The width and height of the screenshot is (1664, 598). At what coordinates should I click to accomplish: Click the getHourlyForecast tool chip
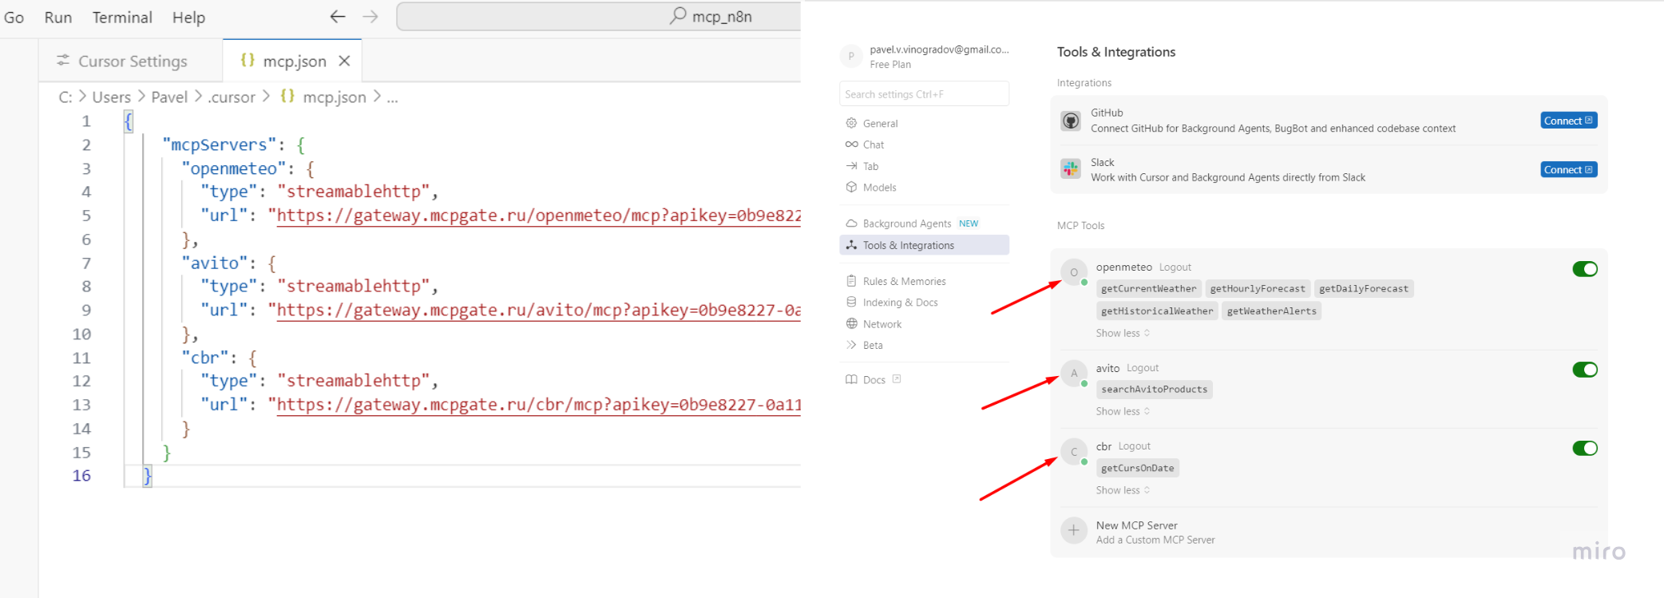[1257, 288]
